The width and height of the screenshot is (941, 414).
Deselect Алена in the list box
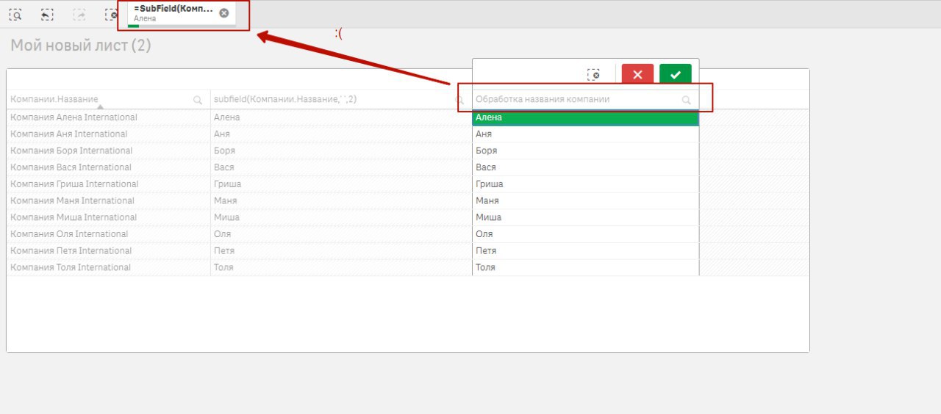(x=585, y=117)
